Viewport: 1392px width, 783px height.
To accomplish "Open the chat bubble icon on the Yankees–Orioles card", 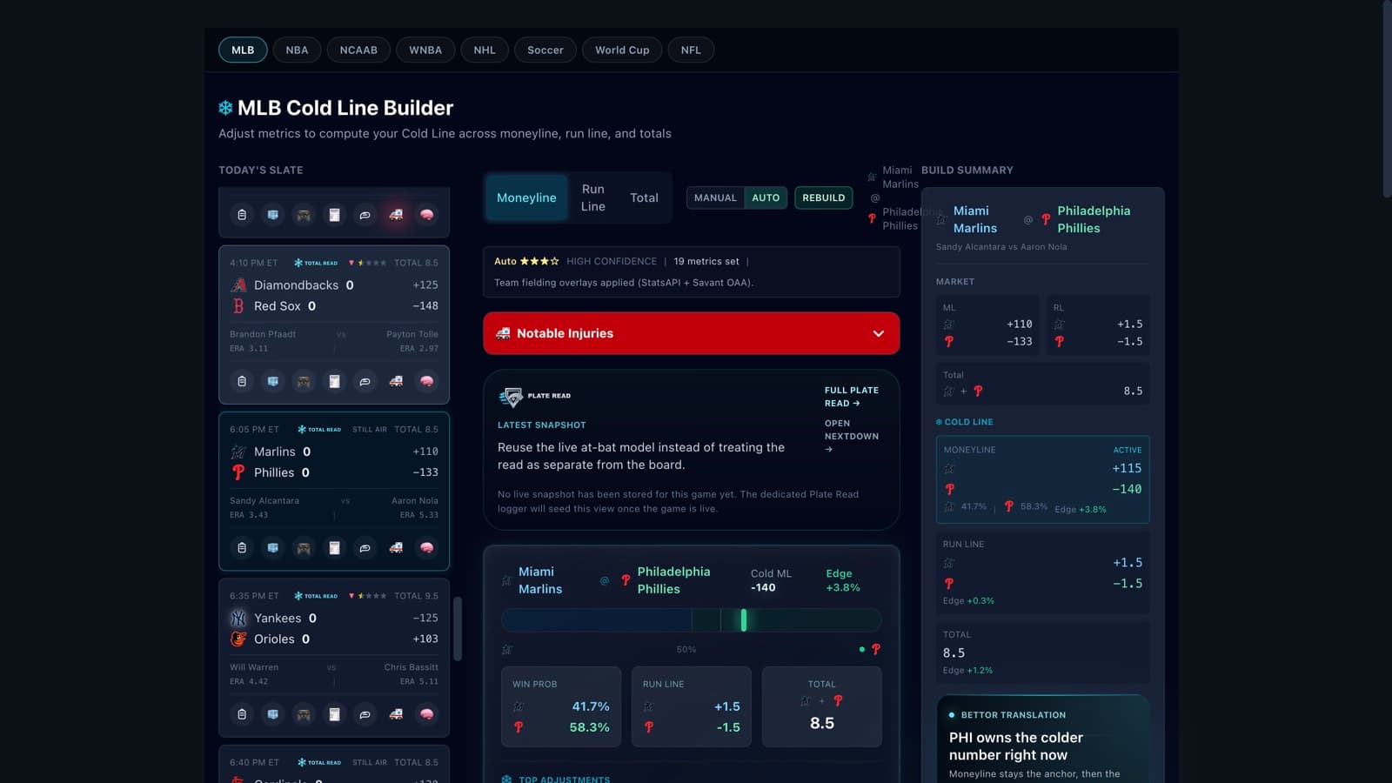I will [x=365, y=714].
